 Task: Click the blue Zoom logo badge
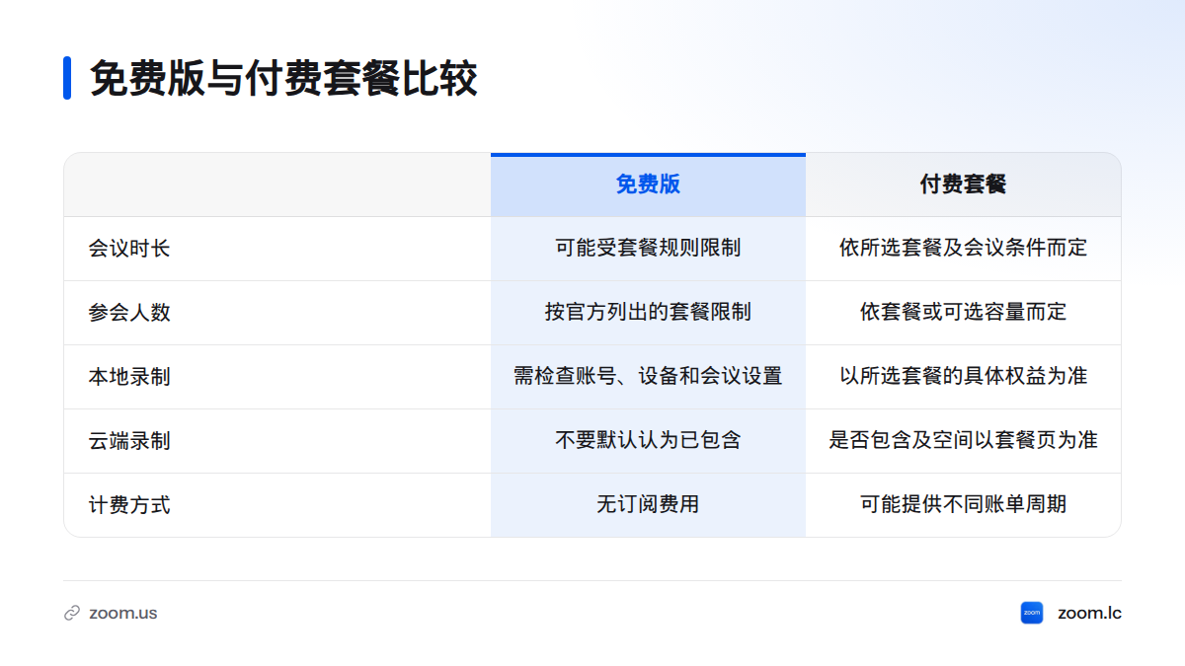(x=1032, y=613)
